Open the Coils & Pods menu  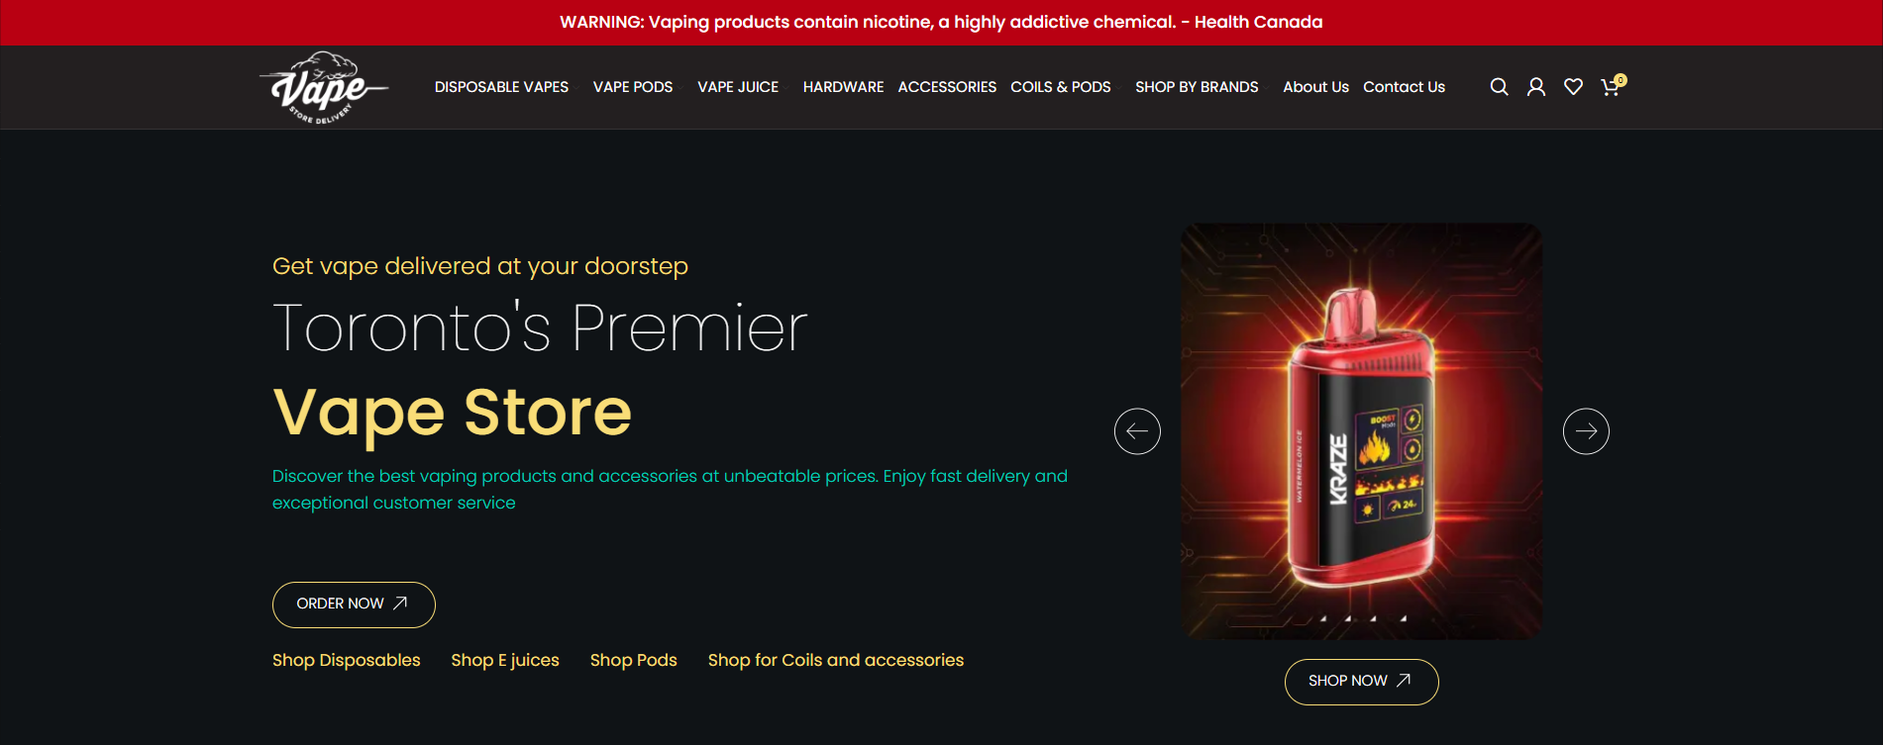tap(1061, 87)
